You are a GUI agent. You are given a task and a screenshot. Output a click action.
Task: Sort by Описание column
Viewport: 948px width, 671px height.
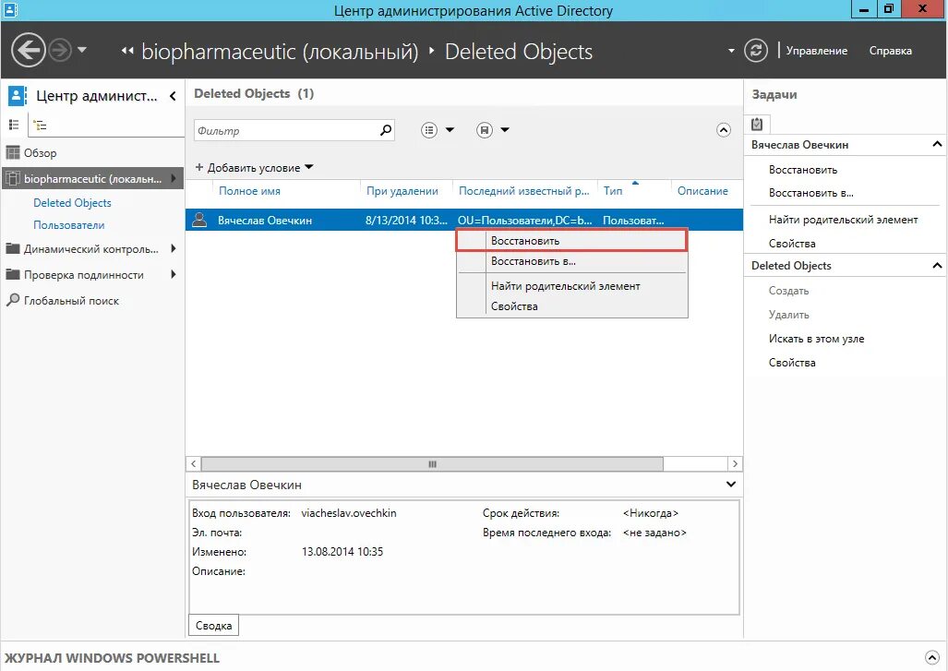[702, 191]
